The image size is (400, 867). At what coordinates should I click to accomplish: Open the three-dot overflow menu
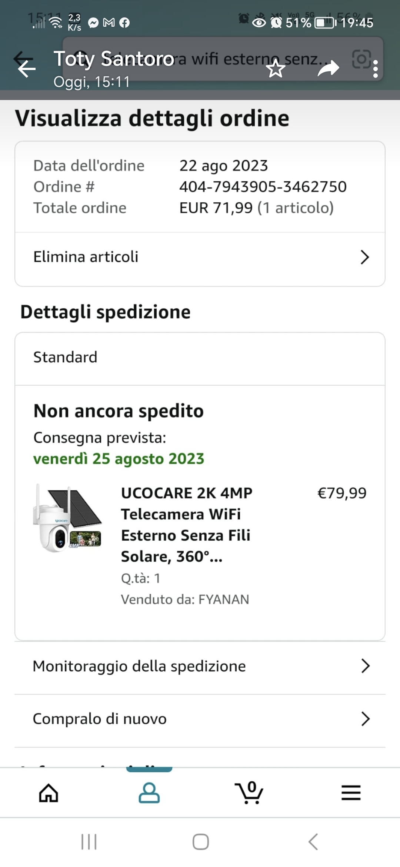click(x=376, y=69)
